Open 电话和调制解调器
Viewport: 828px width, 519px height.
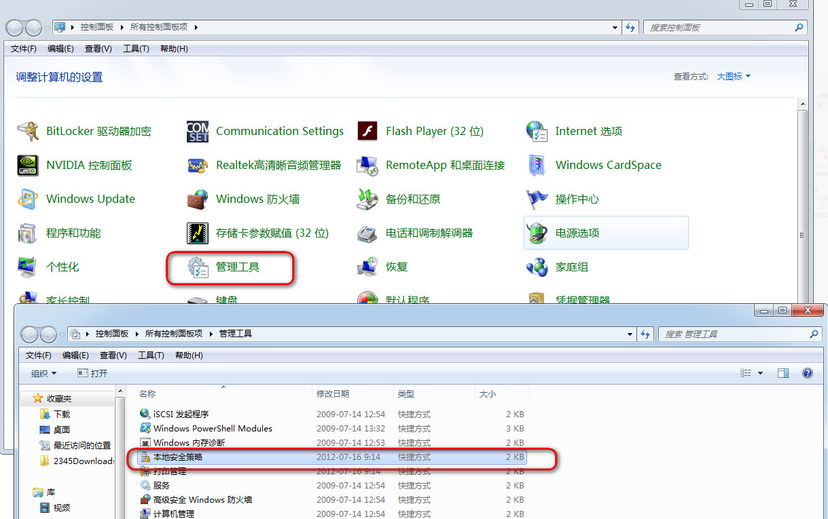(415, 233)
